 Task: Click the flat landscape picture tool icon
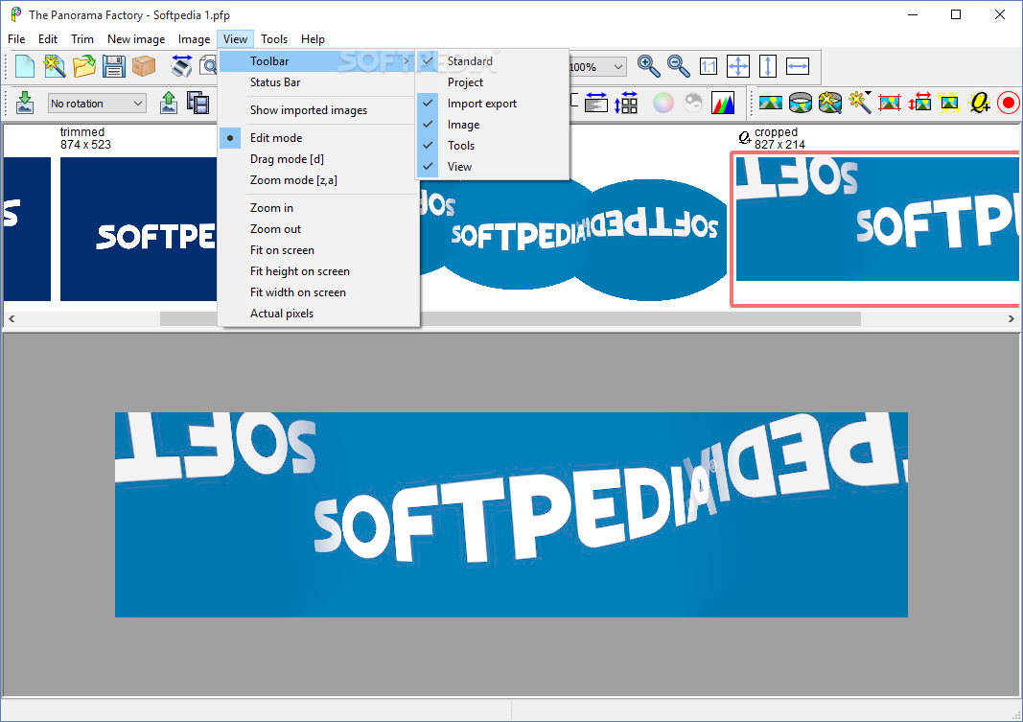(x=771, y=103)
